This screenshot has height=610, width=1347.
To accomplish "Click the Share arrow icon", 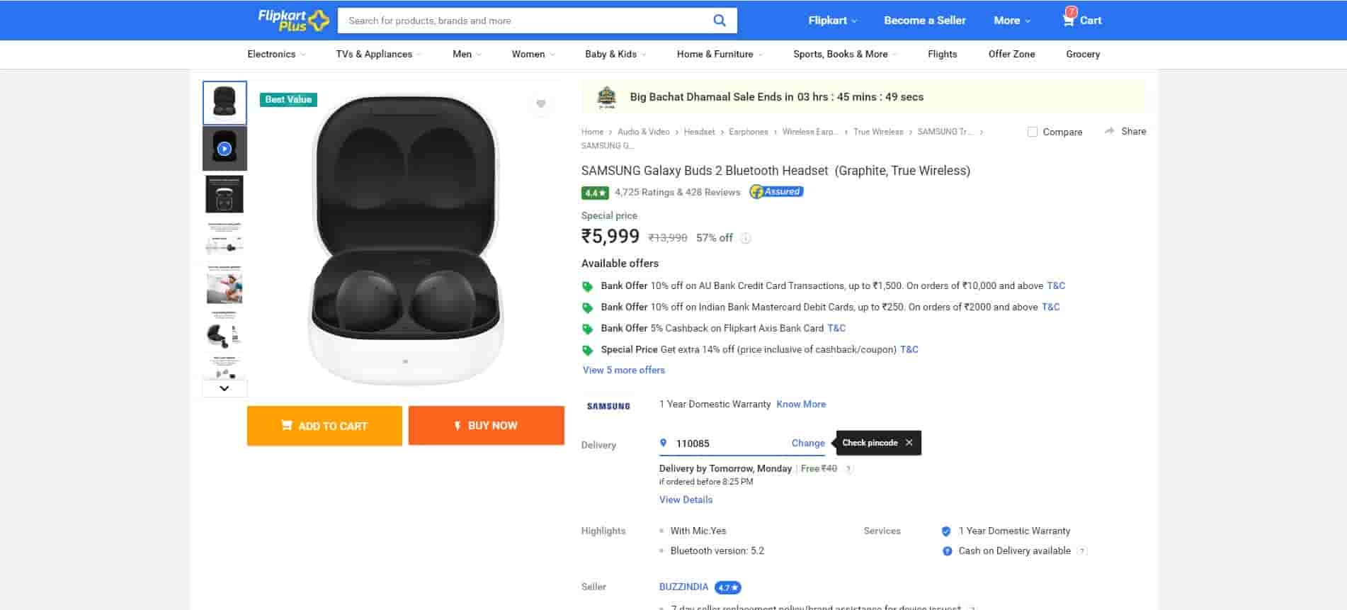I will pyautogui.click(x=1109, y=131).
